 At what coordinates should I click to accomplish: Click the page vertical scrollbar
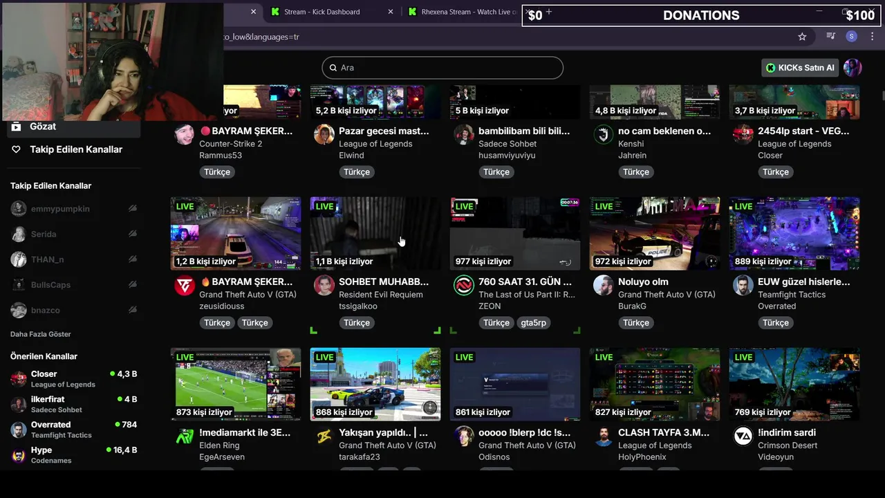882,95
